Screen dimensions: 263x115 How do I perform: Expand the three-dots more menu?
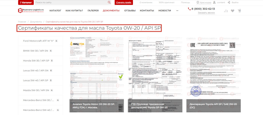pyautogui.click(x=177, y=11)
